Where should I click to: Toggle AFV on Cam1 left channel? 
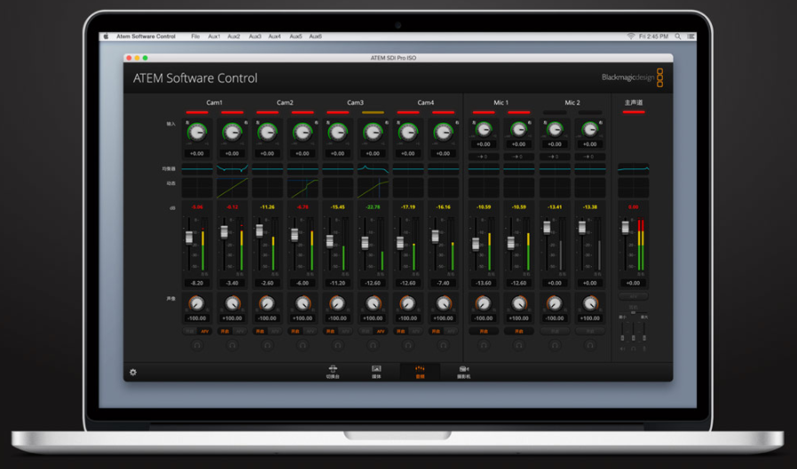click(x=205, y=332)
